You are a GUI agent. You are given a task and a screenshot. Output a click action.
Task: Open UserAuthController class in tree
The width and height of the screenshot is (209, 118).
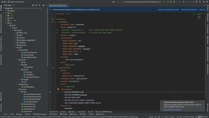(30, 52)
